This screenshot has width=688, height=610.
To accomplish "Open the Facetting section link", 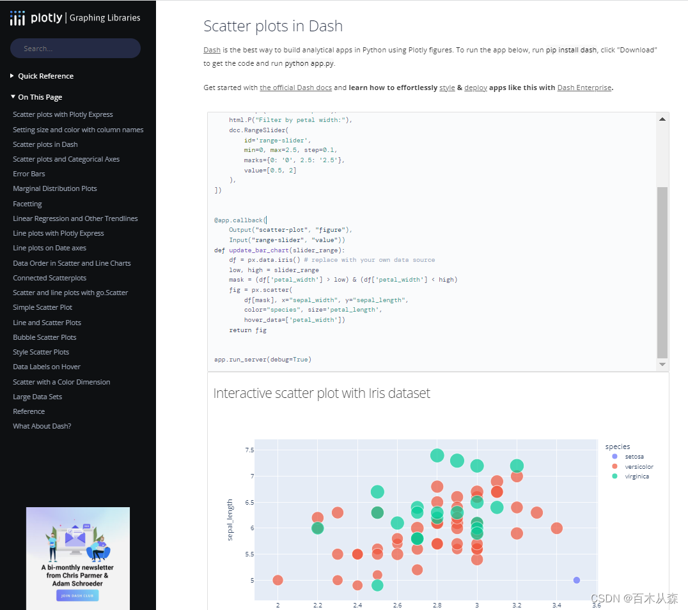I will click(27, 204).
